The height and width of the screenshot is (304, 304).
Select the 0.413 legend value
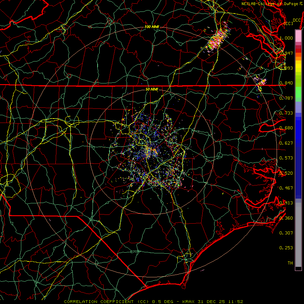point(286,203)
